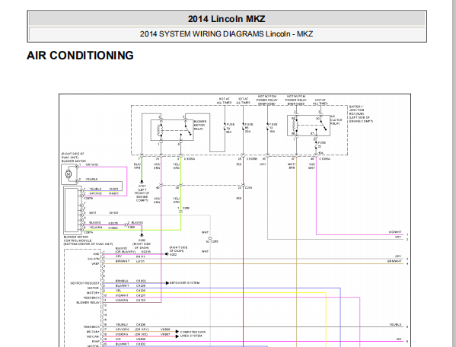Click the vertical scrollbar on the right edge
Viewport: 456px width, 347px height.
tap(454, 173)
